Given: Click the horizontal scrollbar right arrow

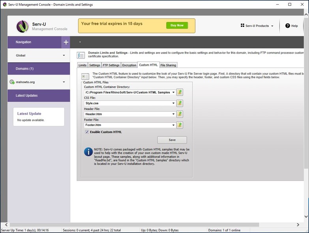Looking at the screenshot, I should point(298,225).
